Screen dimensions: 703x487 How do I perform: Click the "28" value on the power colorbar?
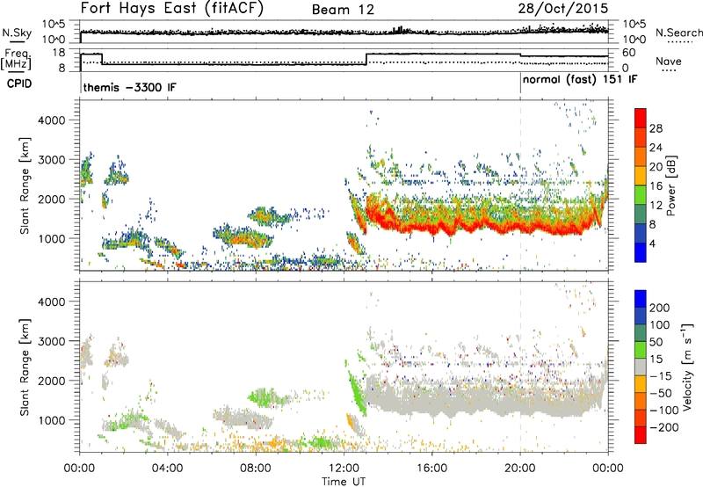point(656,128)
